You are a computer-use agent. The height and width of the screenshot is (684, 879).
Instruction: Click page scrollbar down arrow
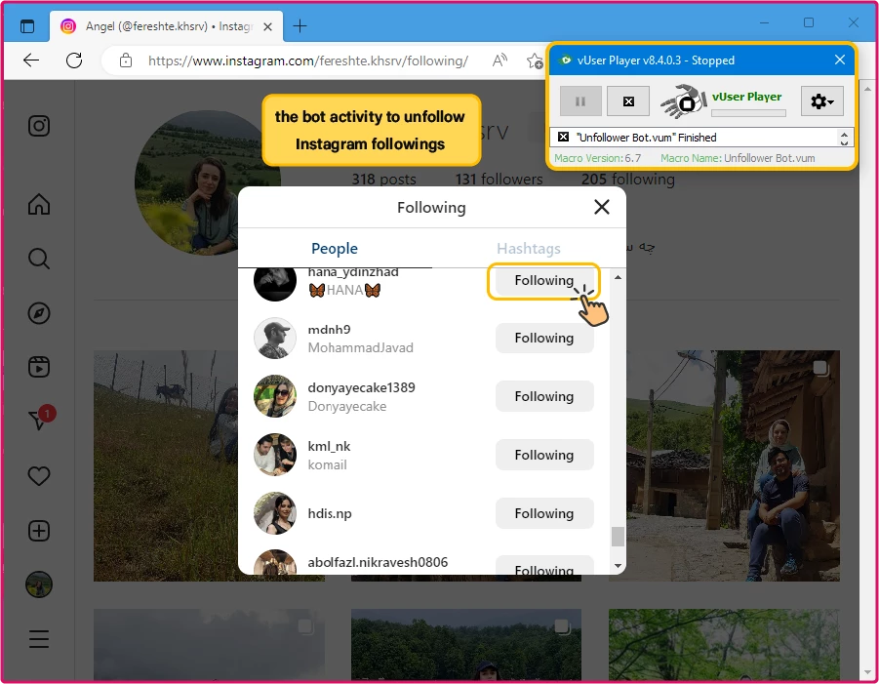coord(868,671)
